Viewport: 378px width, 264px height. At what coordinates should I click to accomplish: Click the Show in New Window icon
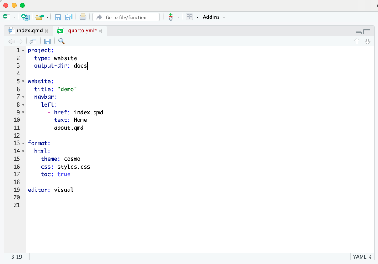point(33,41)
